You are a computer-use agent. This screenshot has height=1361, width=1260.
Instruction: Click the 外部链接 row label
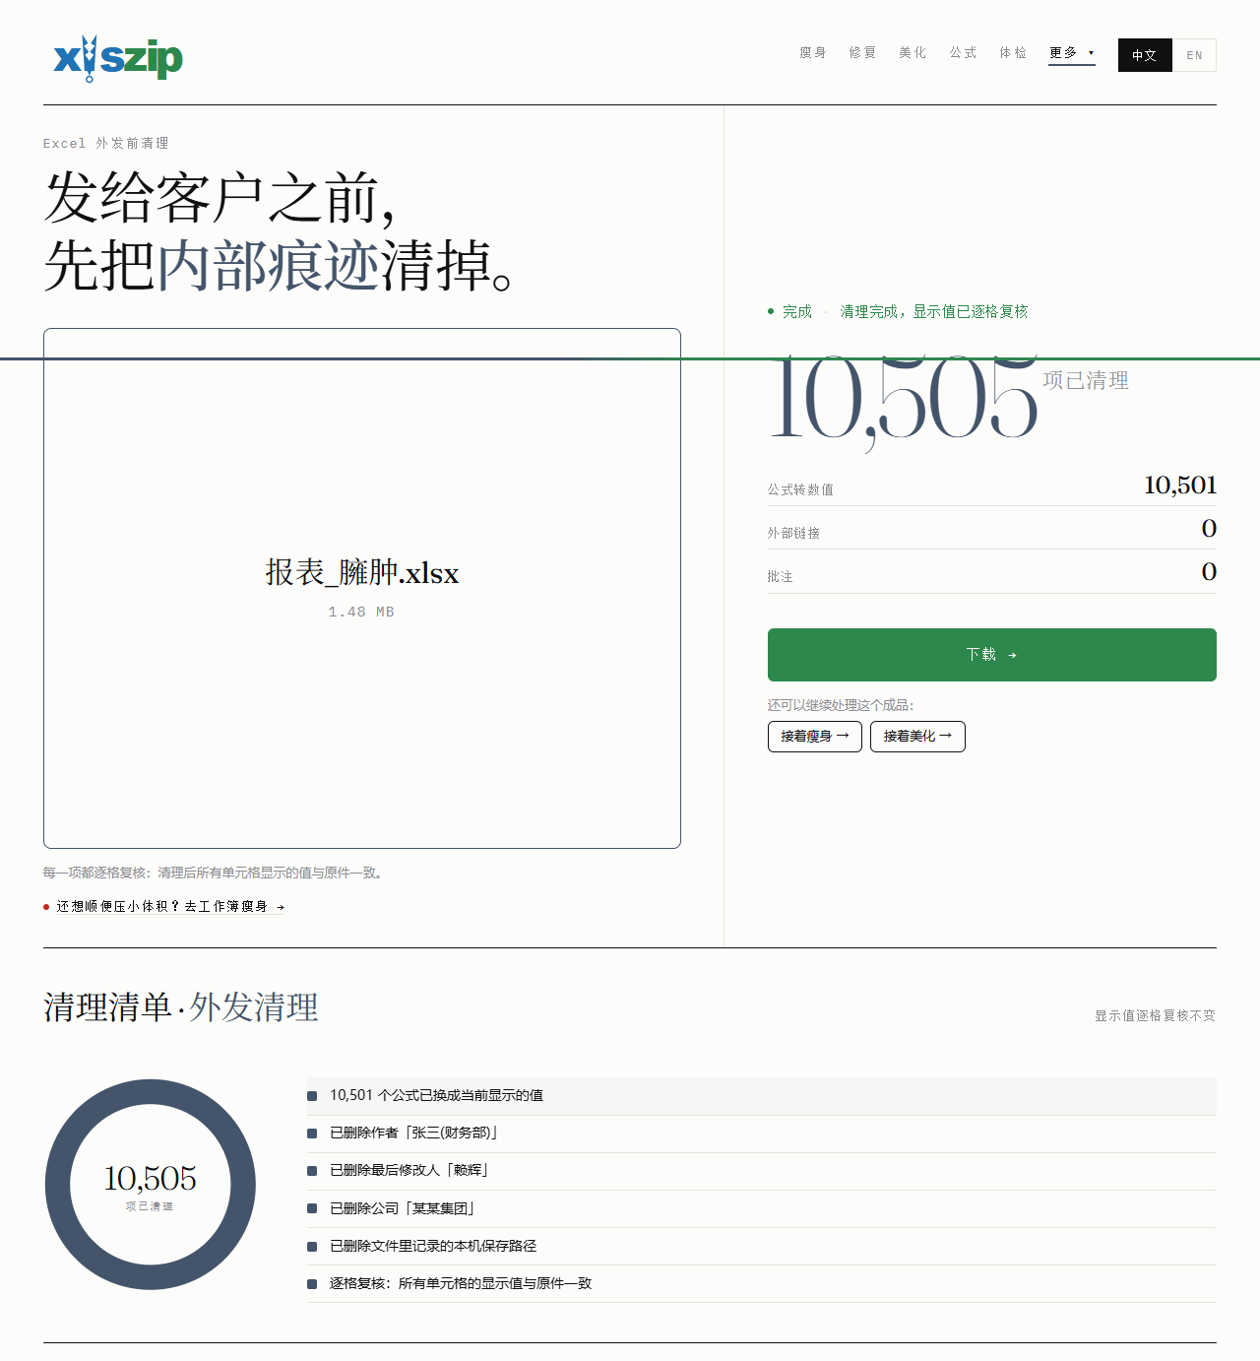coord(793,534)
